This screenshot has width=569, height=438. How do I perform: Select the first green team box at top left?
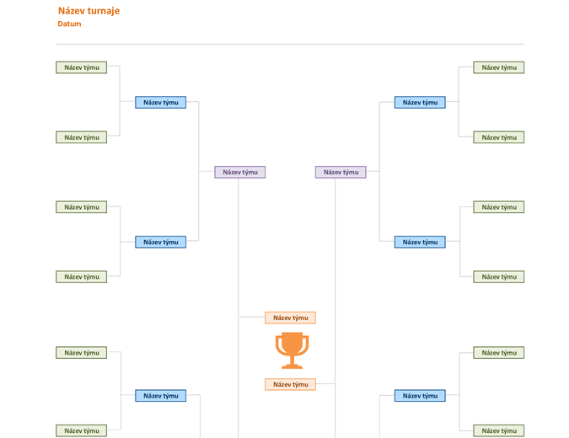tap(81, 67)
